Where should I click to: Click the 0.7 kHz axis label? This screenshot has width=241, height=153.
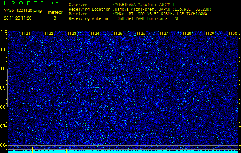pos(3,126)
